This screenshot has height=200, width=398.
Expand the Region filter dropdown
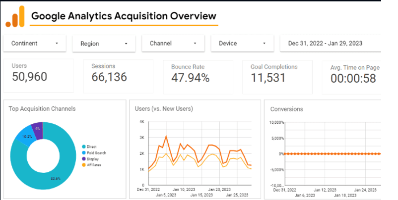pyautogui.click(x=104, y=44)
